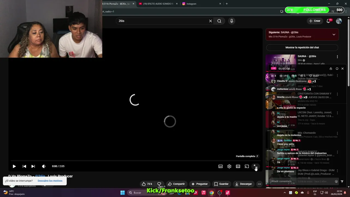Enter fullscreen mode
This screenshot has height=197, width=350.
pyautogui.click(x=255, y=166)
